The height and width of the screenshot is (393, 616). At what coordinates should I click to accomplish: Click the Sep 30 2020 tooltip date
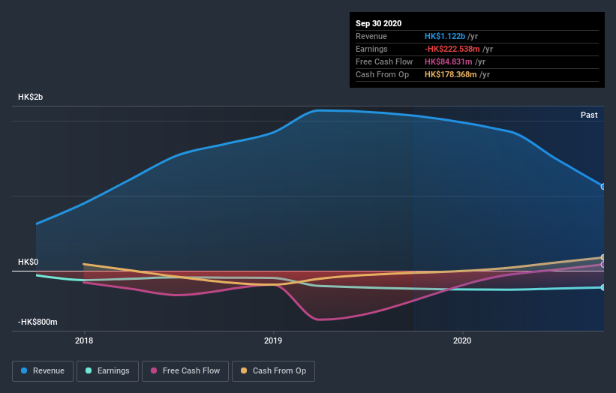(x=378, y=23)
